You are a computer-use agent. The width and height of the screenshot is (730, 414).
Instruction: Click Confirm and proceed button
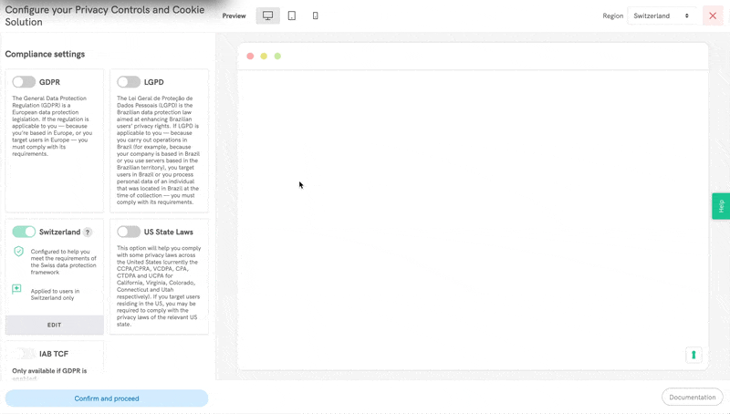[x=107, y=398]
